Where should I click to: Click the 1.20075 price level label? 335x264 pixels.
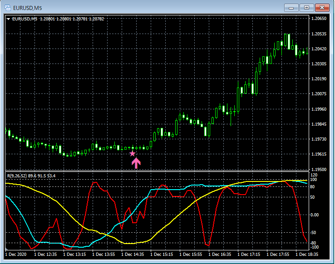pyautogui.click(x=320, y=94)
